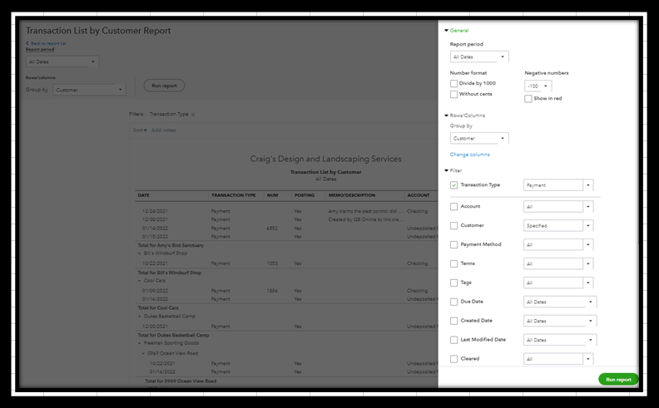Collapse the General section triangle
This screenshot has height=408, width=659.
(x=446, y=30)
